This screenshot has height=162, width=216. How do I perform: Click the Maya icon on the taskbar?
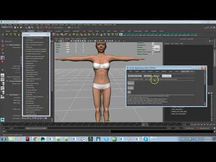tap(43, 139)
